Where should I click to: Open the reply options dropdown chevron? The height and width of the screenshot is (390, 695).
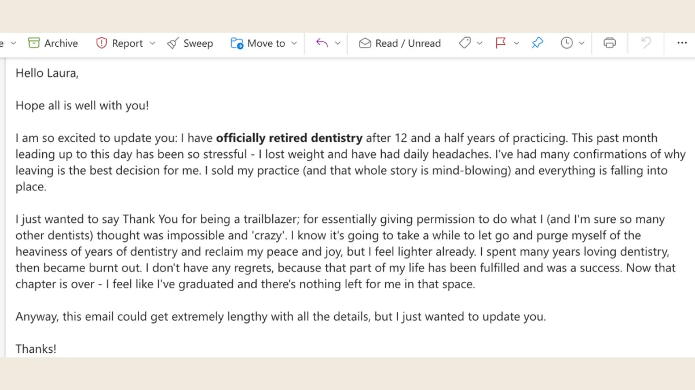coord(338,43)
